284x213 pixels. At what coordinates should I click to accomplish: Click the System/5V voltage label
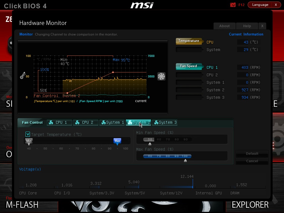[135, 193]
